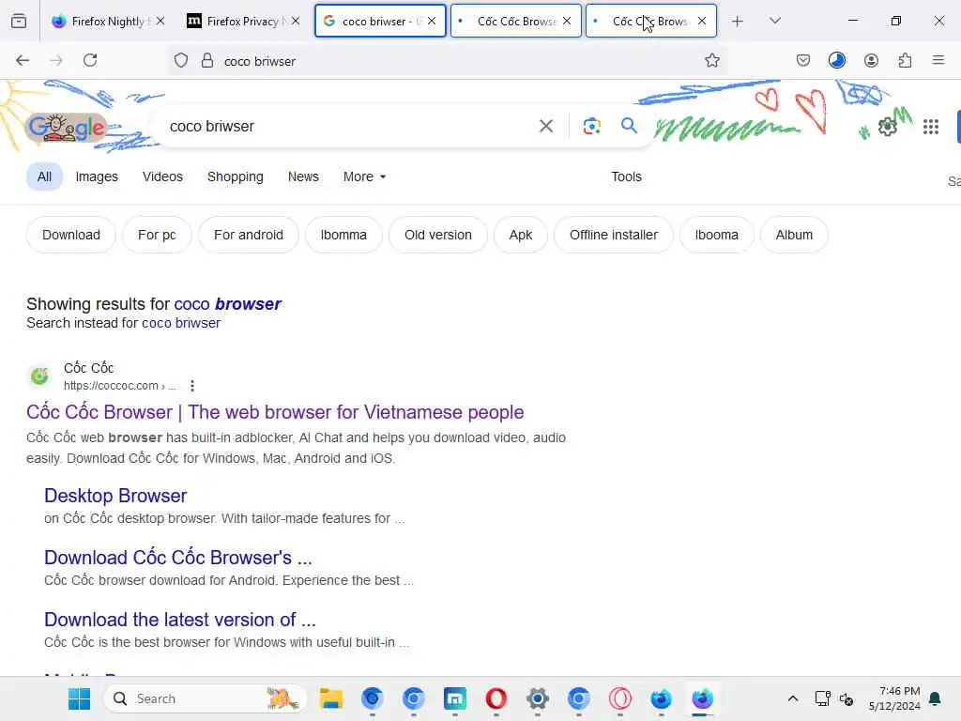Expand the More search filters dropdown
The width and height of the screenshot is (961, 721).
[x=364, y=176]
